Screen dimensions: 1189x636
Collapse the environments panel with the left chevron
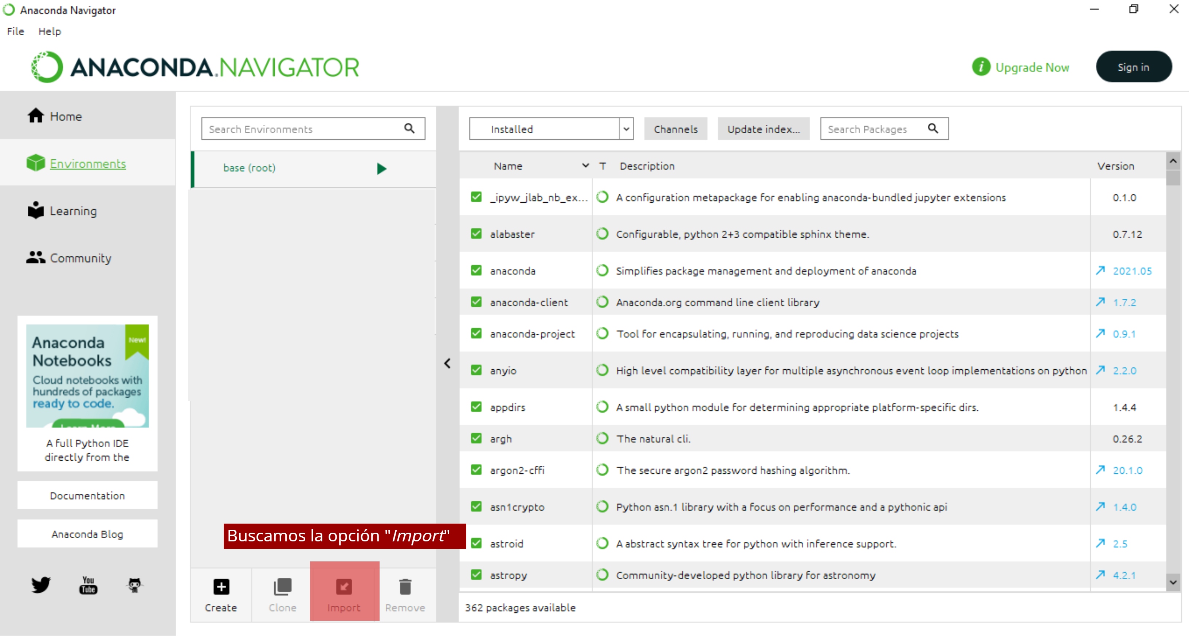point(447,363)
